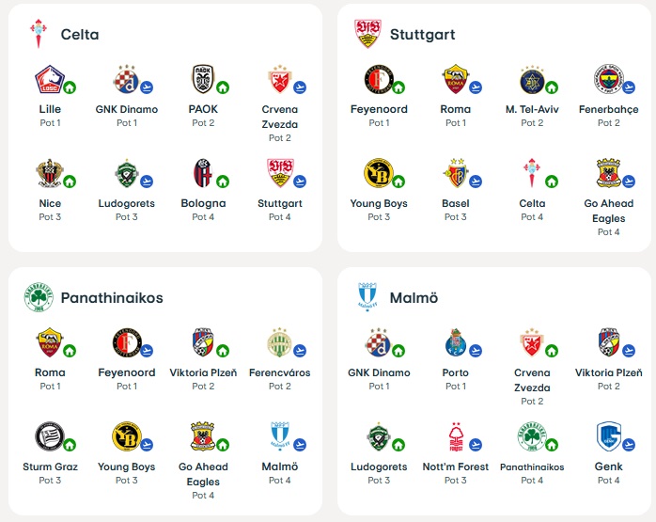656x522 pixels.
Task: Open Genk team name in Malmö card
Action: point(608,467)
